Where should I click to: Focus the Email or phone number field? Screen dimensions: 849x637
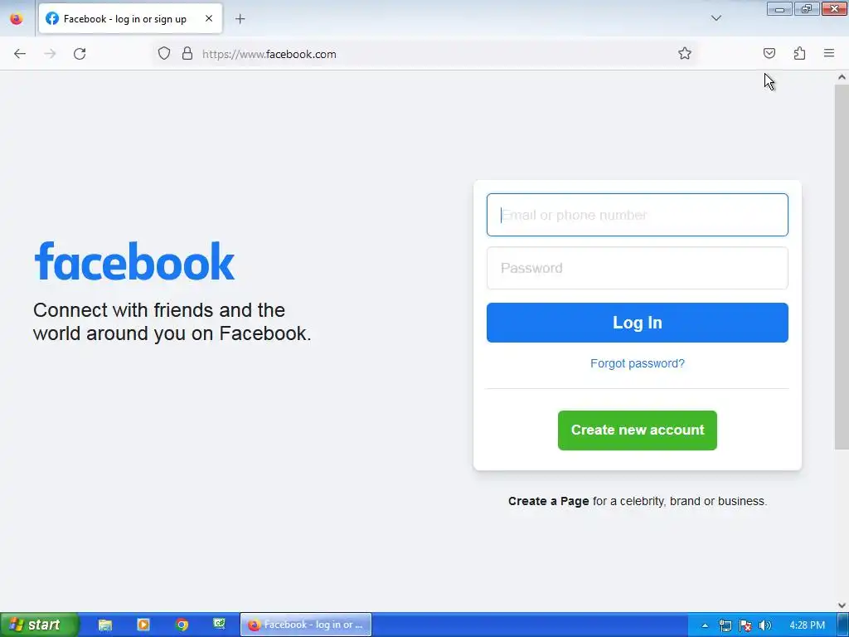(x=638, y=215)
